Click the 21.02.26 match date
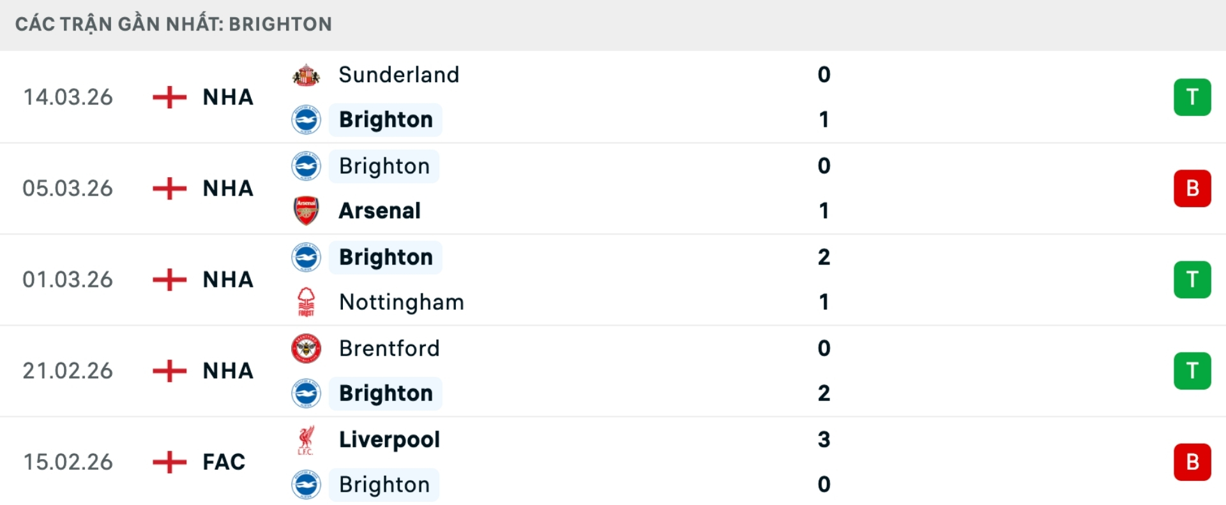This screenshot has width=1226, height=505. pyautogui.click(x=68, y=370)
